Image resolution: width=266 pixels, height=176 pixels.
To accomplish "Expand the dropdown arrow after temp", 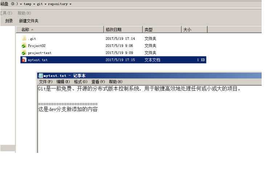I will pyautogui.click(x=34, y=4).
